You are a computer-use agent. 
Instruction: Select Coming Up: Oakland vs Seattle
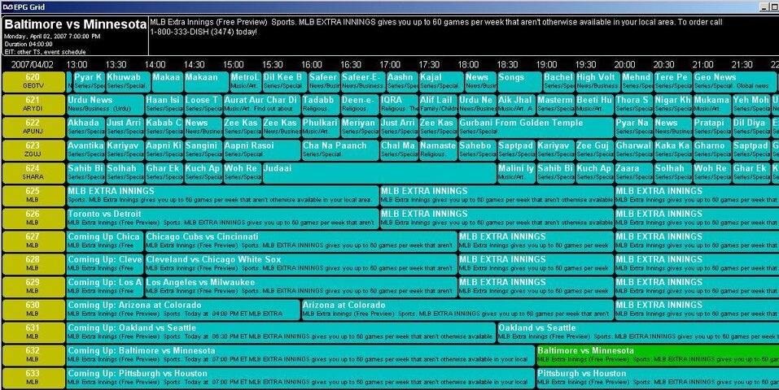click(x=281, y=333)
